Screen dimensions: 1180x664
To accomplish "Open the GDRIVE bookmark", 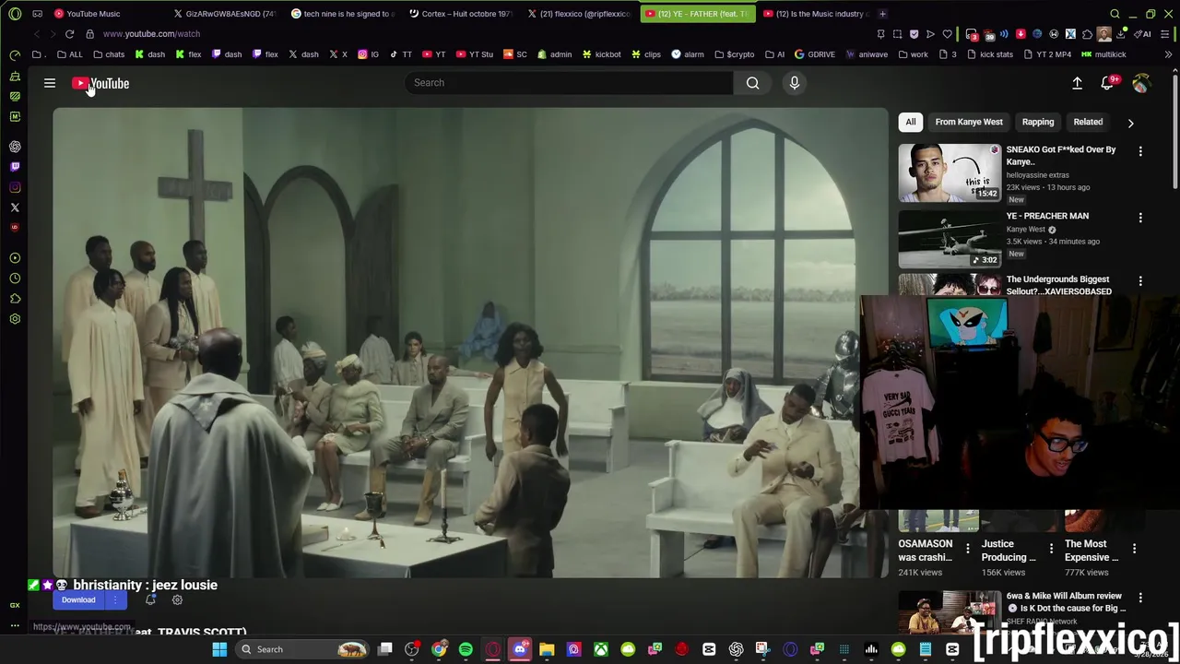I will coord(814,54).
